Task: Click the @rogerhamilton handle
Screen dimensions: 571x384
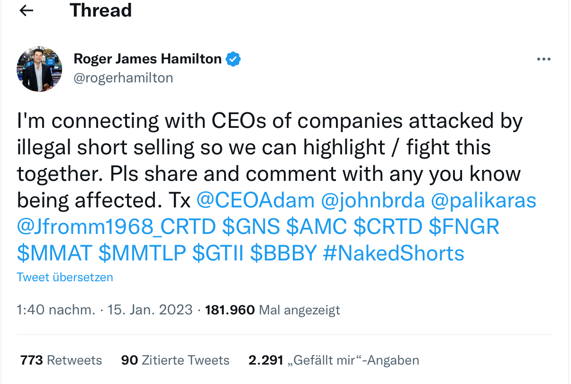Action: (124, 78)
